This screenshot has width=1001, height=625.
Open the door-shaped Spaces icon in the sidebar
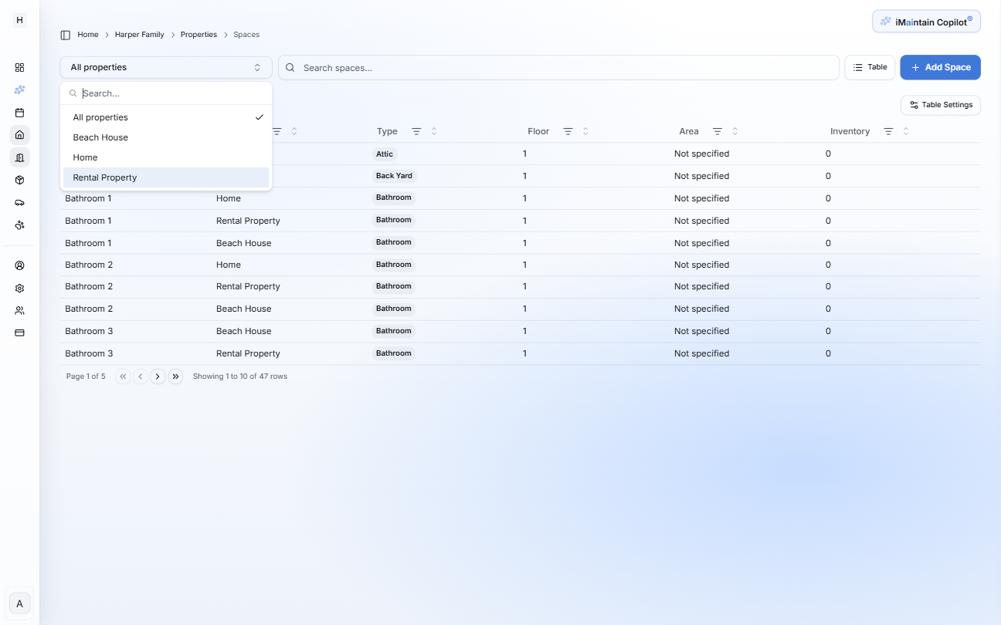click(19, 157)
